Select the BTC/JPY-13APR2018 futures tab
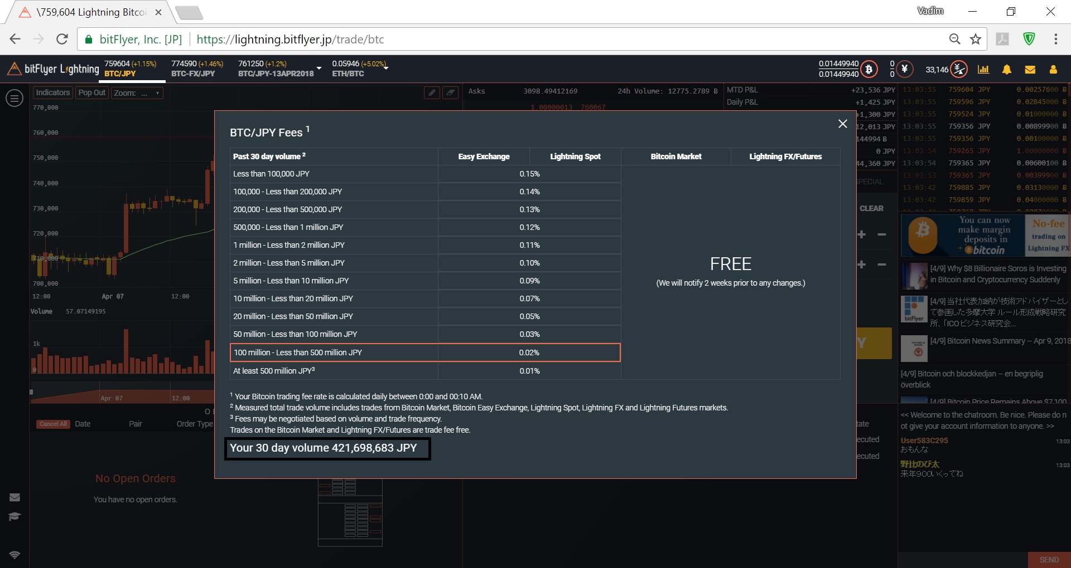The height and width of the screenshot is (568, 1071). pyautogui.click(x=276, y=68)
